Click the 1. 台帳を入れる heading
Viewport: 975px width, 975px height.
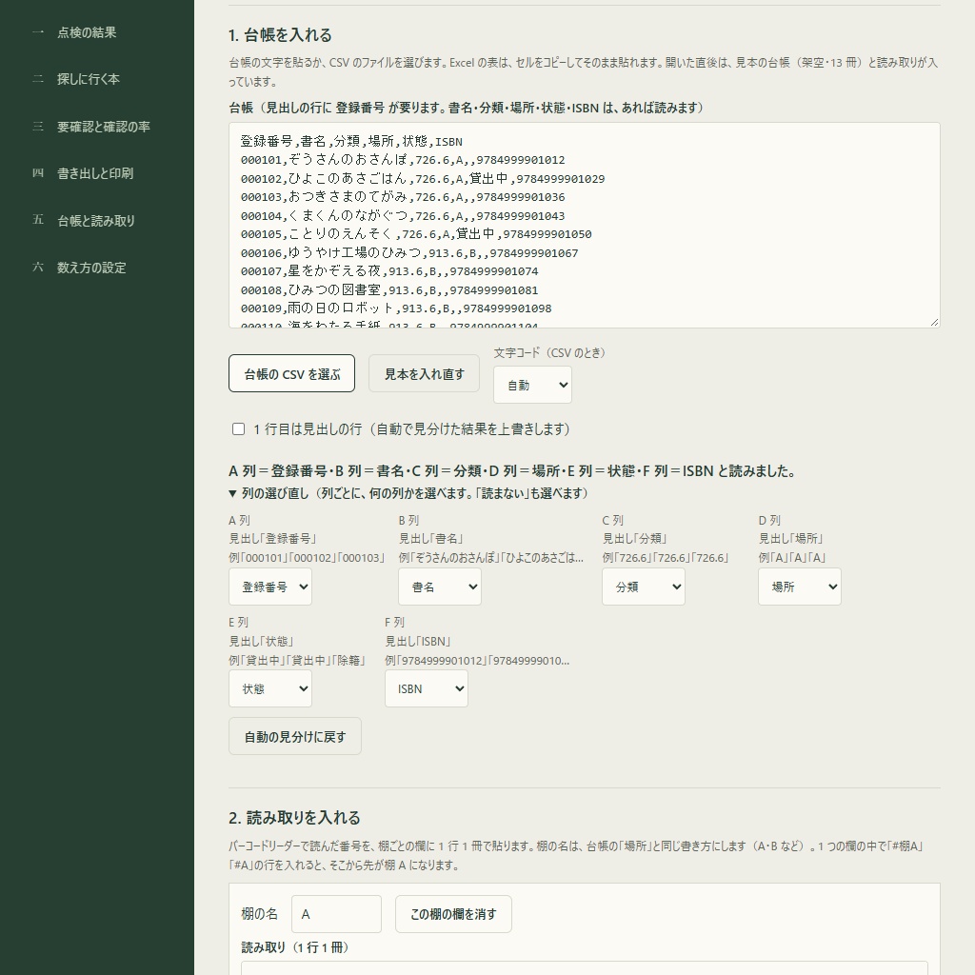point(280,35)
